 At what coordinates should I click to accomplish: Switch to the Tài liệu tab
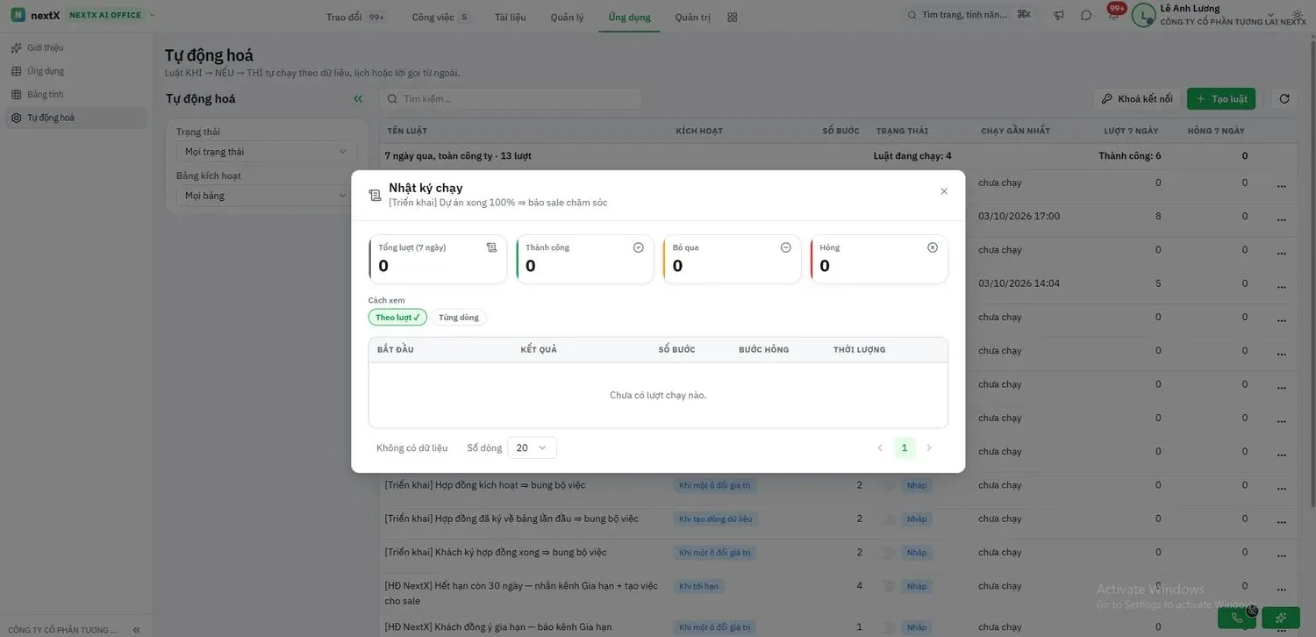(511, 17)
